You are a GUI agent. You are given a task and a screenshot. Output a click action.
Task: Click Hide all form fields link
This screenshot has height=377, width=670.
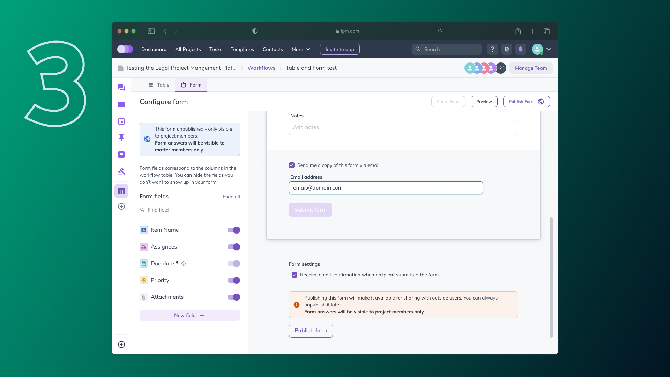pyautogui.click(x=231, y=196)
